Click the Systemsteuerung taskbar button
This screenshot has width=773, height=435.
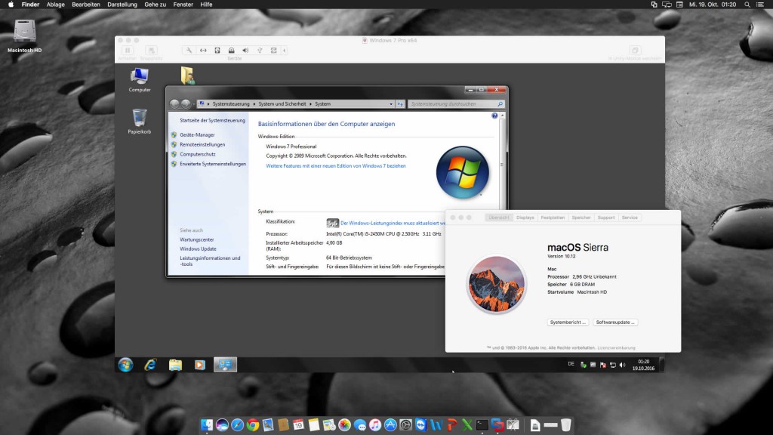pyautogui.click(x=225, y=365)
